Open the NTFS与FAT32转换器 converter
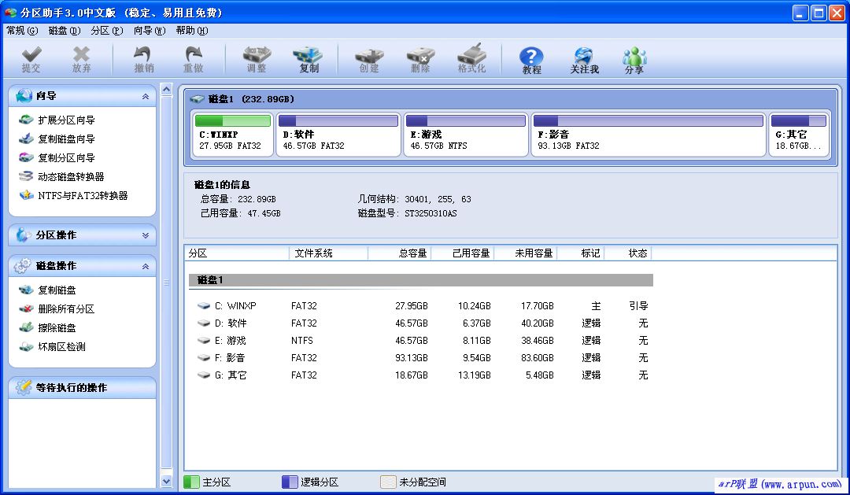This screenshot has width=850, height=495. pos(82,196)
